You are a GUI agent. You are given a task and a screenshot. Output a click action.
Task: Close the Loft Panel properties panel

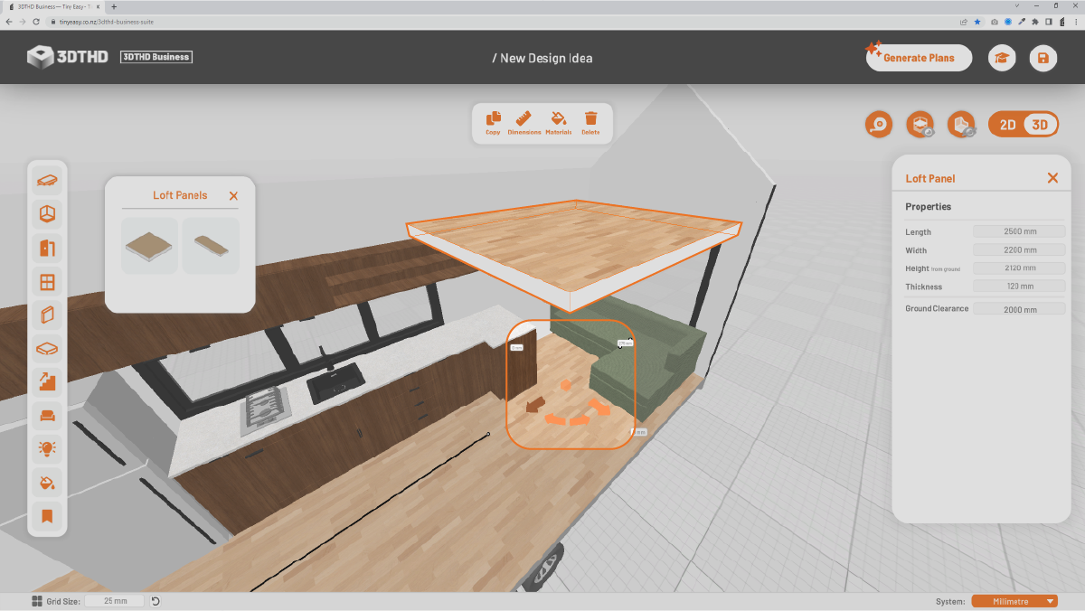coord(1052,178)
